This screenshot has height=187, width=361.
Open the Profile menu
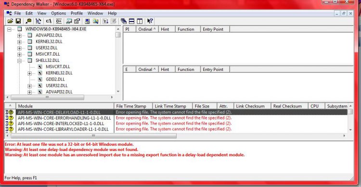77,13
